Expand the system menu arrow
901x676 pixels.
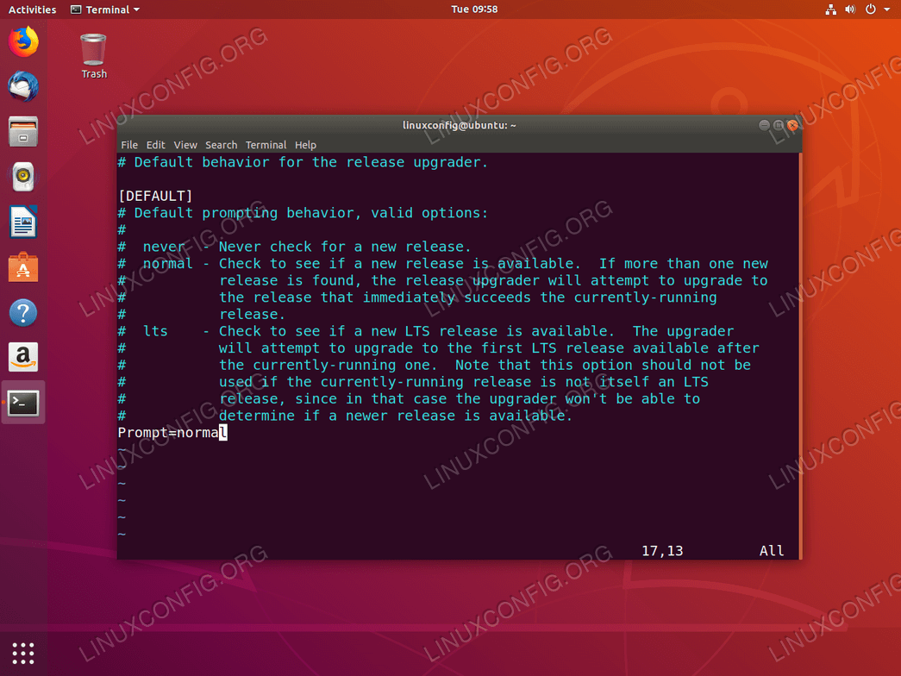(x=886, y=9)
